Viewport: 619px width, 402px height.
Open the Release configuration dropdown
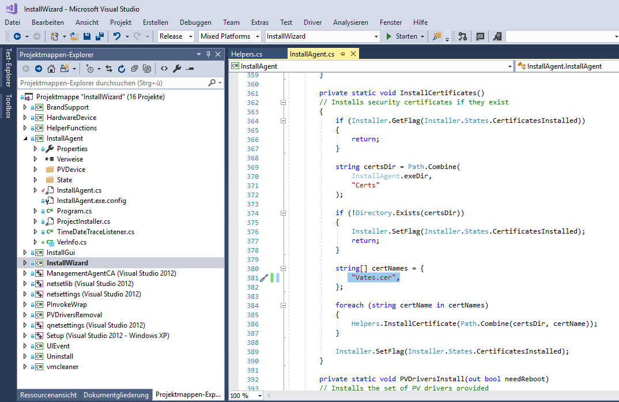click(x=191, y=36)
